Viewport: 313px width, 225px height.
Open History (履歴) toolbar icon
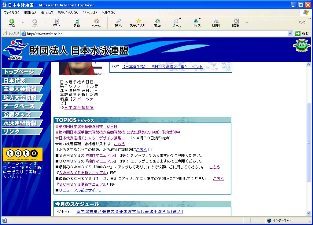click(157, 23)
